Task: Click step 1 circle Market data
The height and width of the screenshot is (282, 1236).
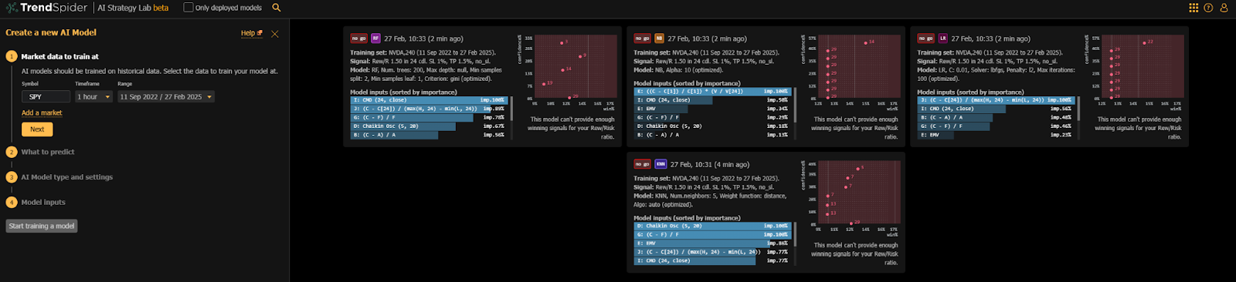Action: click(12, 56)
